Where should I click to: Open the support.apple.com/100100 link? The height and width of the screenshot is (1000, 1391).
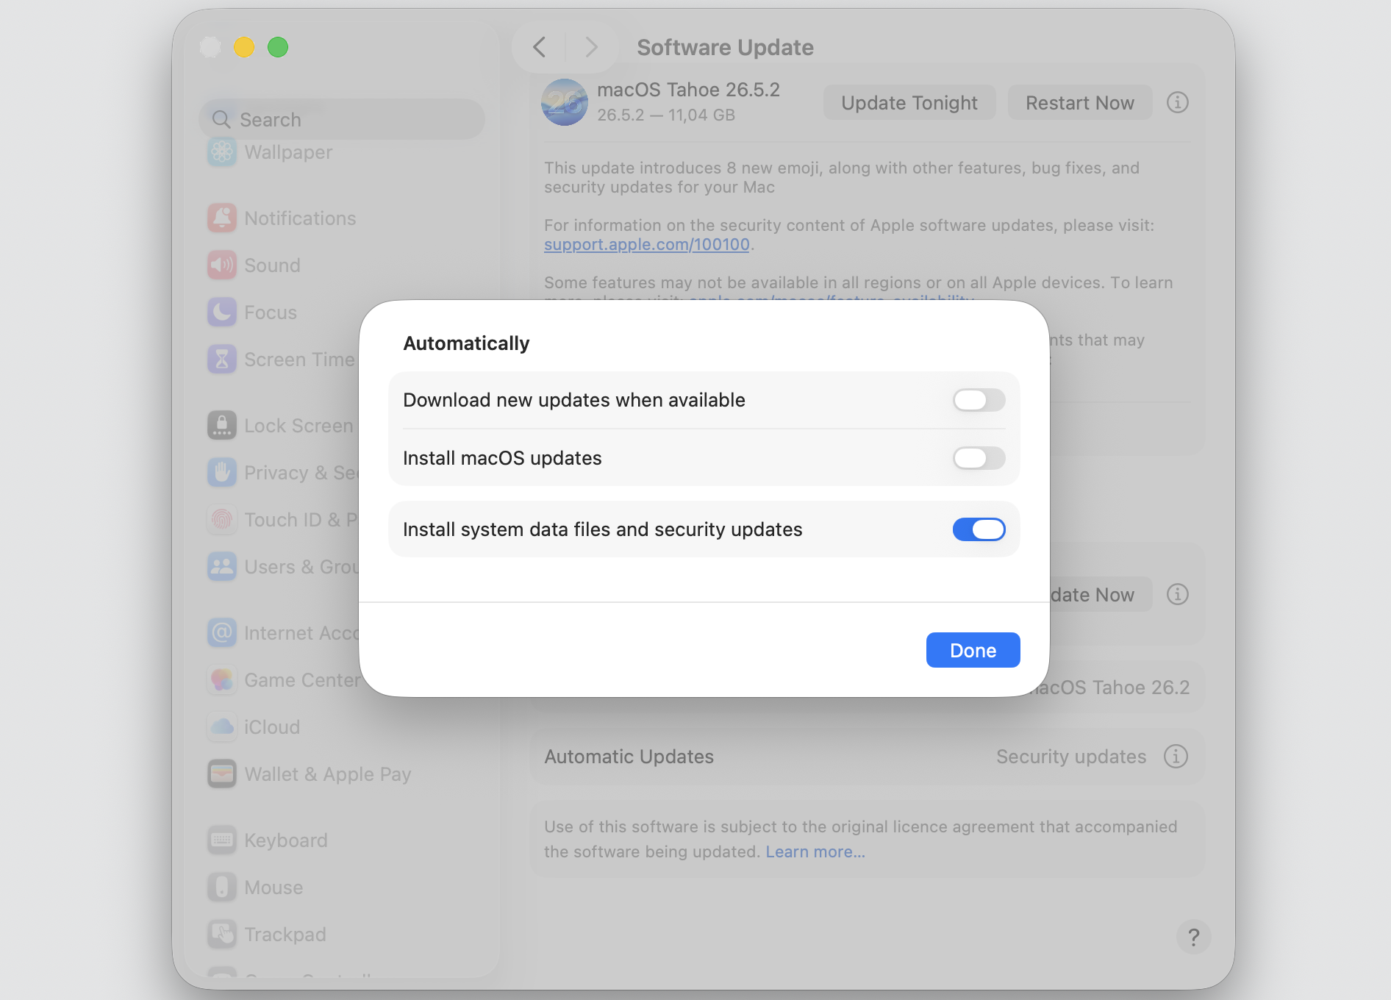[x=647, y=244]
